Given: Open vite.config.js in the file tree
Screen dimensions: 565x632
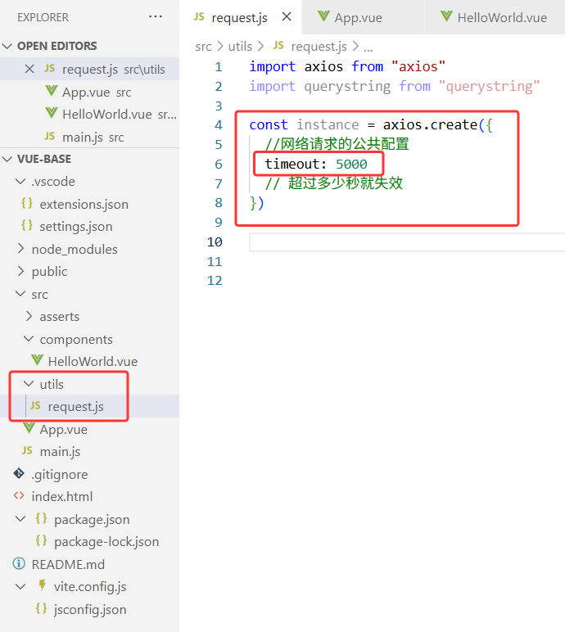Looking at the screenshot, I should 90,586.
